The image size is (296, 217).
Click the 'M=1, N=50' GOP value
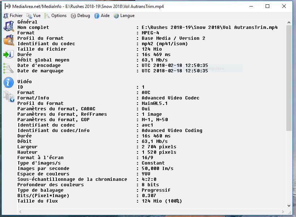(x=155, y=120)
